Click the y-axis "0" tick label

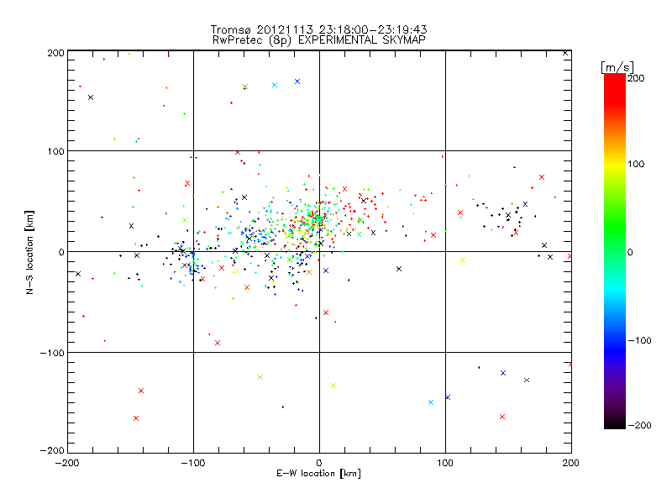pyautogui.click(x=61, y=252)
